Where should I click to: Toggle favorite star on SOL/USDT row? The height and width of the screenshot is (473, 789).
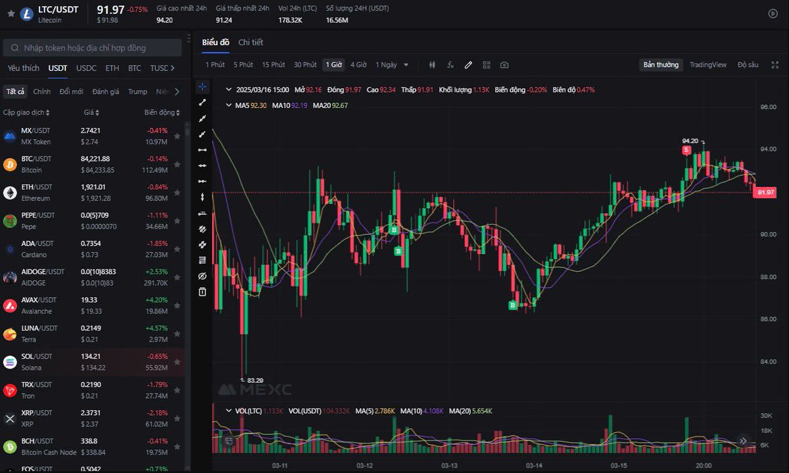point(177,362)
